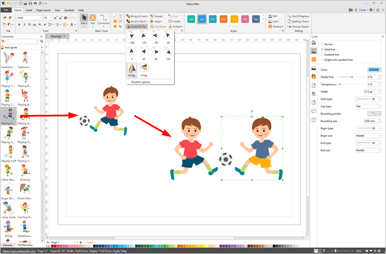
Task: Choose the 135 degree rotation icon
Action: point(168,51)
